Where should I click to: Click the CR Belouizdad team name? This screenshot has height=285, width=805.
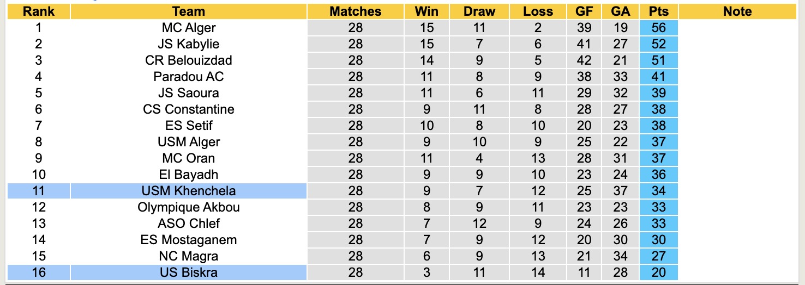[189, 60]
